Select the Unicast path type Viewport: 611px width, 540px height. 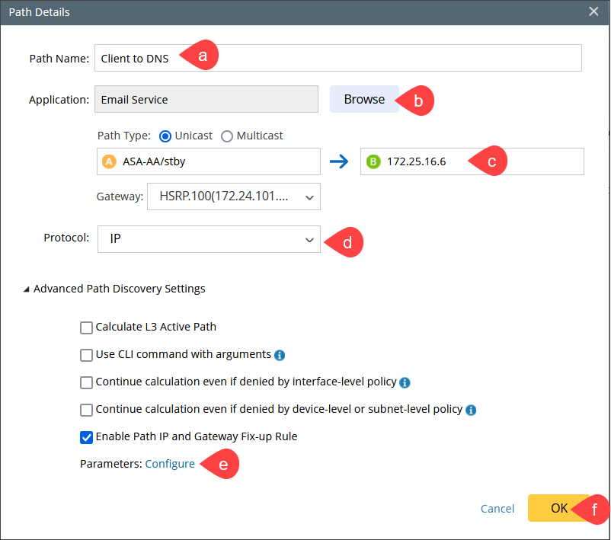pos(165,136)
